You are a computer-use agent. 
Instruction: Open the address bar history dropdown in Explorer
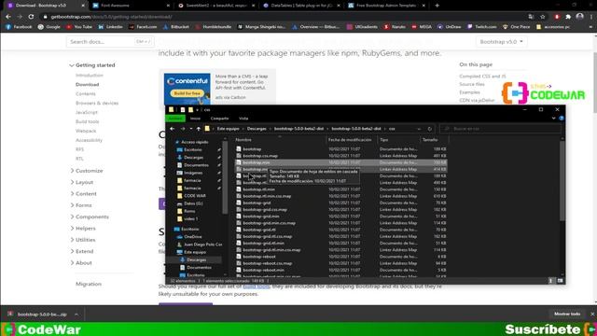coord(419,129)
